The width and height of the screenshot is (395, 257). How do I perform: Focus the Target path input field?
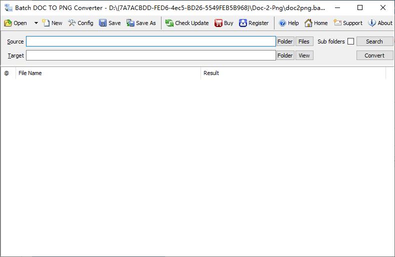[x=151, y=55]
